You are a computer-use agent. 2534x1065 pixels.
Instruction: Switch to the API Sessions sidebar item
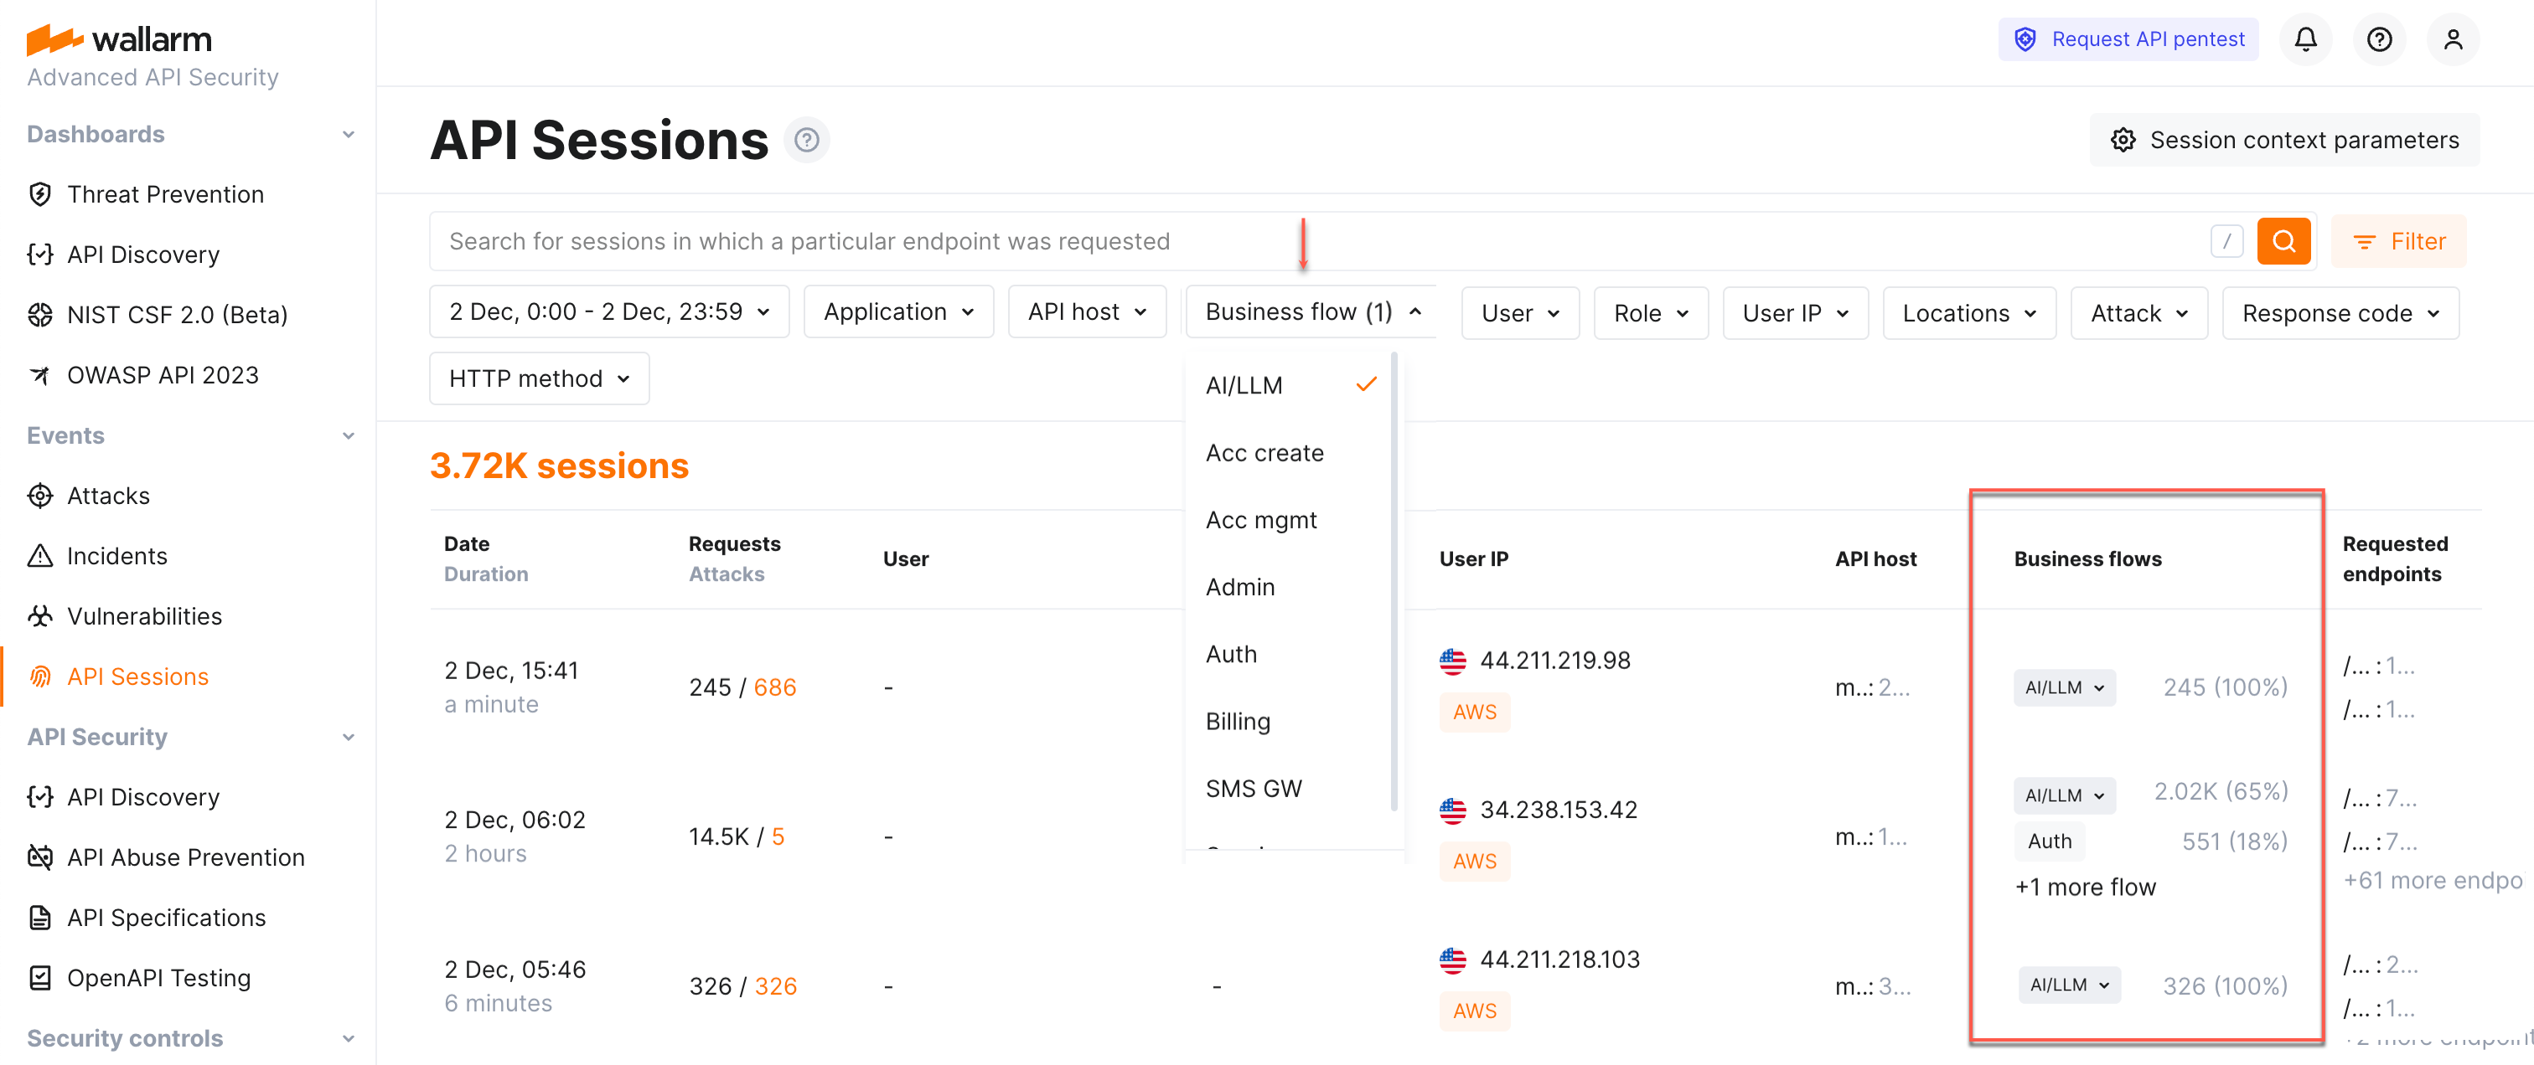(137, 676)
